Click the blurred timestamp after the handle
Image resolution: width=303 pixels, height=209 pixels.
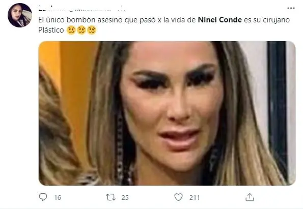pos(122,9)
